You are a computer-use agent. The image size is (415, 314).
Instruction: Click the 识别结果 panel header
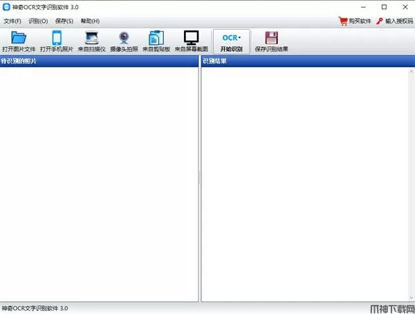(308, 61)
